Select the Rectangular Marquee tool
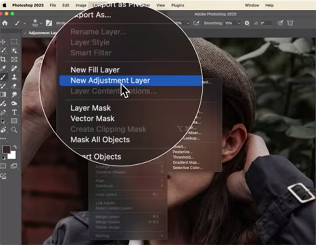The width and height of the screenshot is (316, 245). pos(14,42)
